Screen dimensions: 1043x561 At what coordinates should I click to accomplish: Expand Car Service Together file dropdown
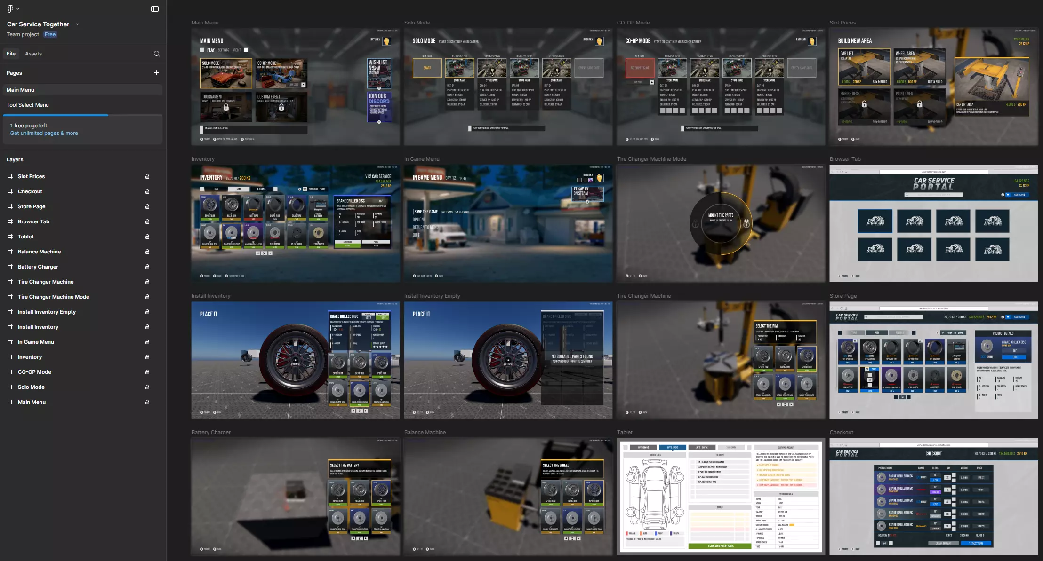78,24
